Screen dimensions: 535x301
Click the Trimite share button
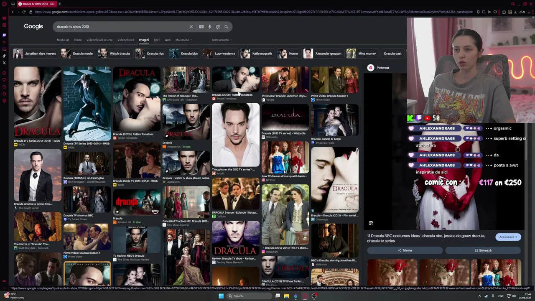pos(405,250)
